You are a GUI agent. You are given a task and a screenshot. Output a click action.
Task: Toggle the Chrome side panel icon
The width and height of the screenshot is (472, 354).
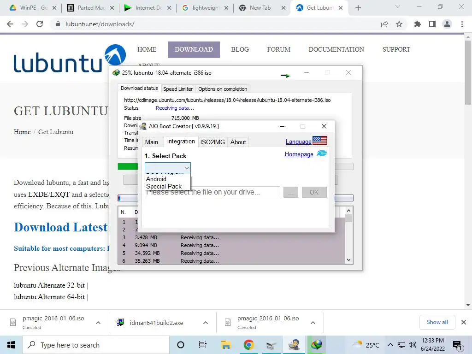point(432,24)
